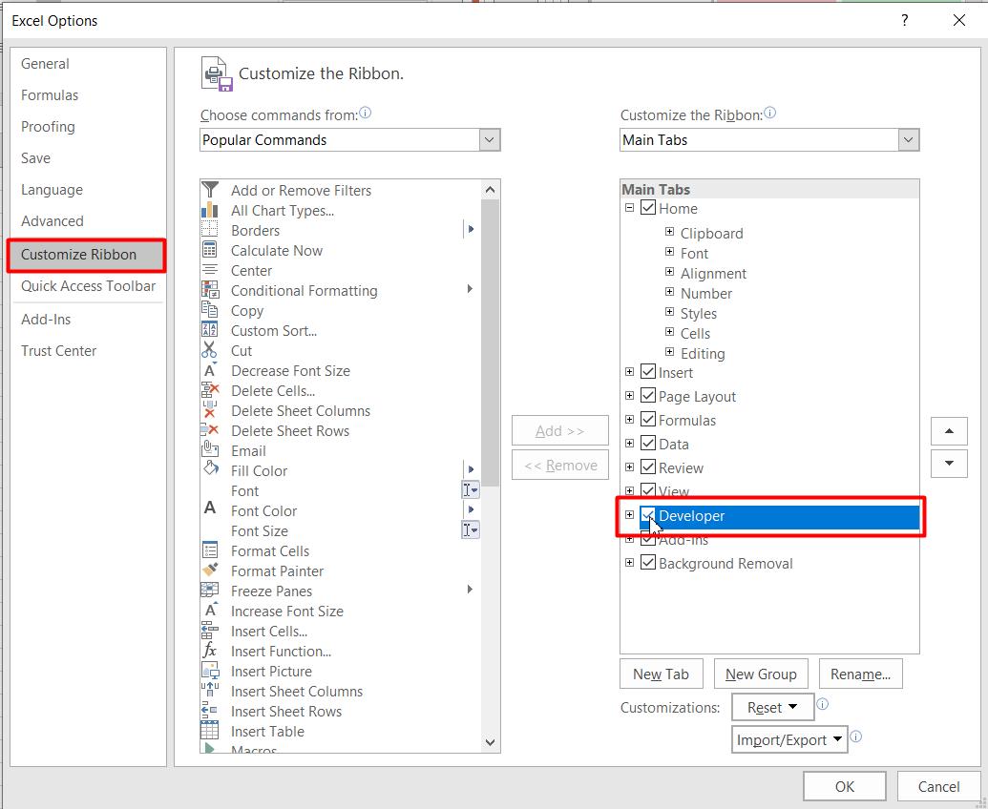Click the Format Painter command icon
This screenshot has width=988, height=809.
[211, 570]
